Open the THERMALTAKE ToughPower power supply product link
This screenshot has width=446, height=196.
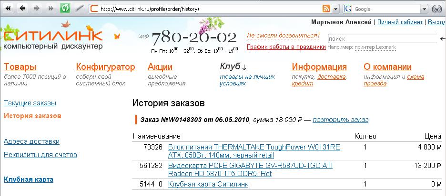click(x=254, y=151)
